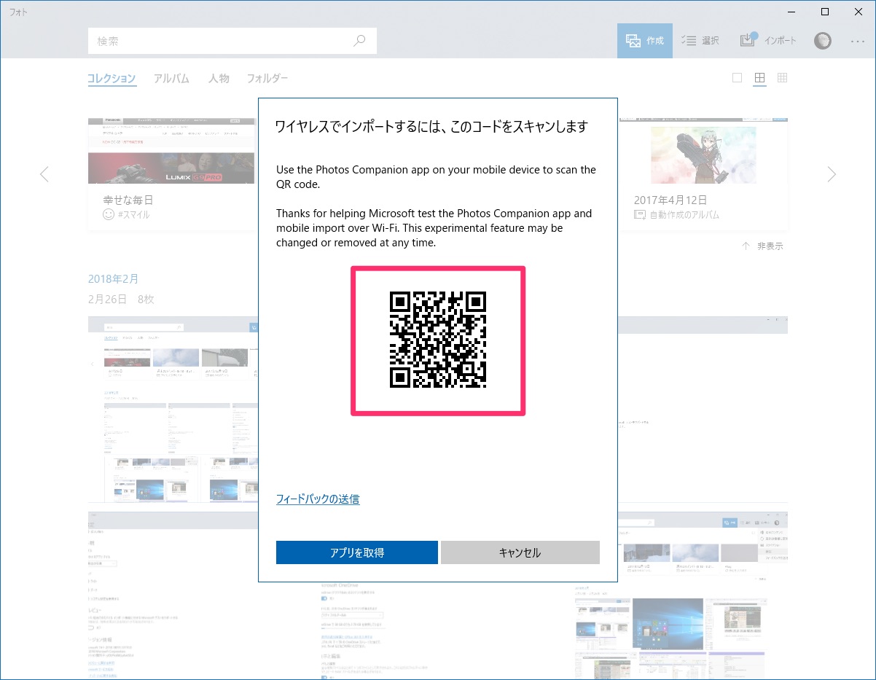Click the 2月26日 date label
876x680 pixels.
point(107,299)
